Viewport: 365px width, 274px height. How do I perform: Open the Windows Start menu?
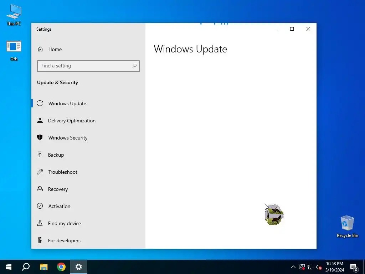pyautogui.click(x=9, y=267)
